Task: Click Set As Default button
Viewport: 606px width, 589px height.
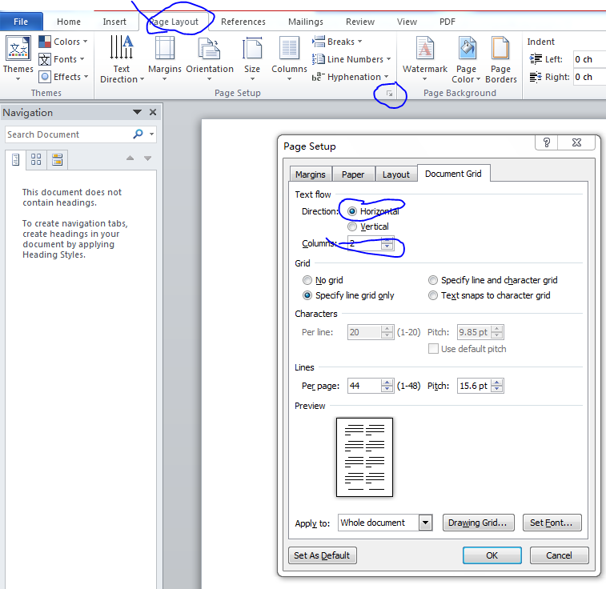Action: [x=322, y=555]
